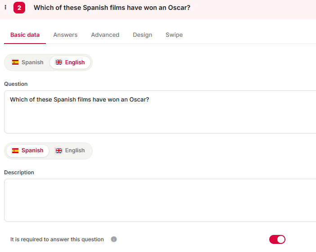Click UK flag icon in description language switcher
This screenshot has height=252, width=316.
click(x=59, y=150)
